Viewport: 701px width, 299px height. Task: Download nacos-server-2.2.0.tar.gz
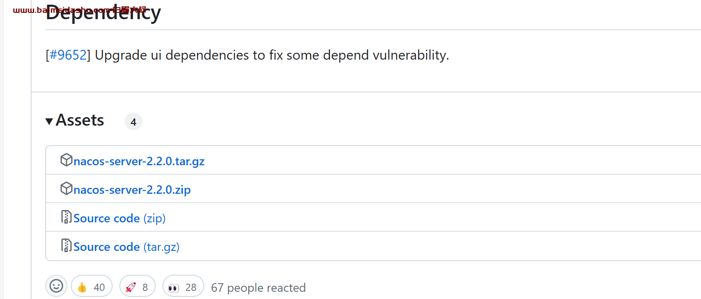click(x=139, y=161)
